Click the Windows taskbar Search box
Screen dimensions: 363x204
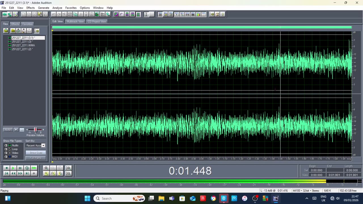click(119, 198)
